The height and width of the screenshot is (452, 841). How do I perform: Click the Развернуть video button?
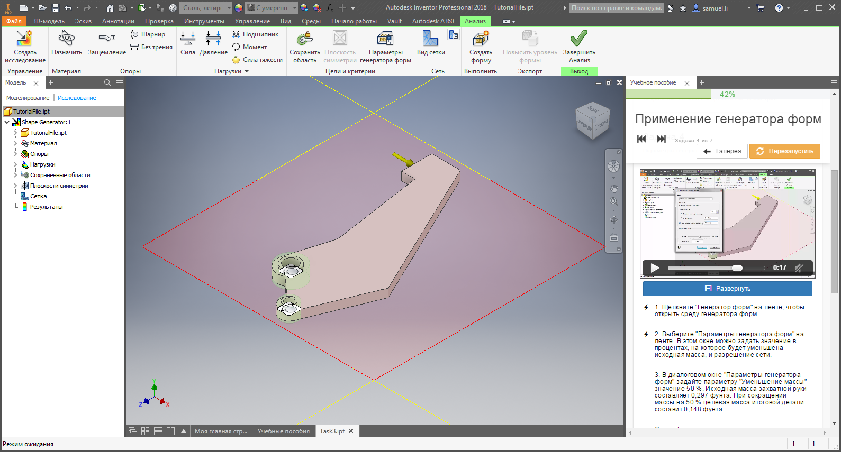coord(728,289)
